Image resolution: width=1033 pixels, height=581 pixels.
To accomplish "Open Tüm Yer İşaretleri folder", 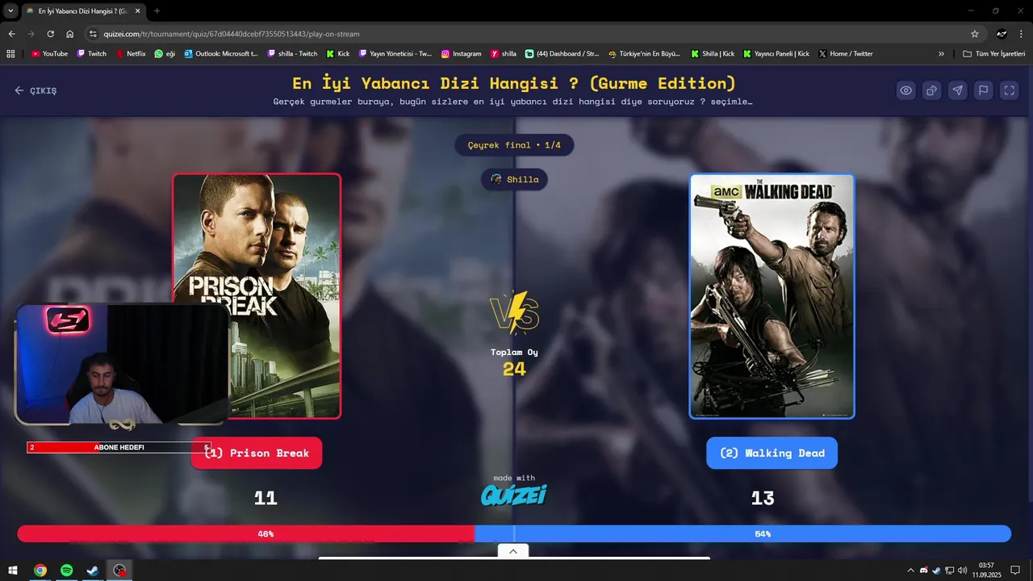I will click(x=994, y=53).
